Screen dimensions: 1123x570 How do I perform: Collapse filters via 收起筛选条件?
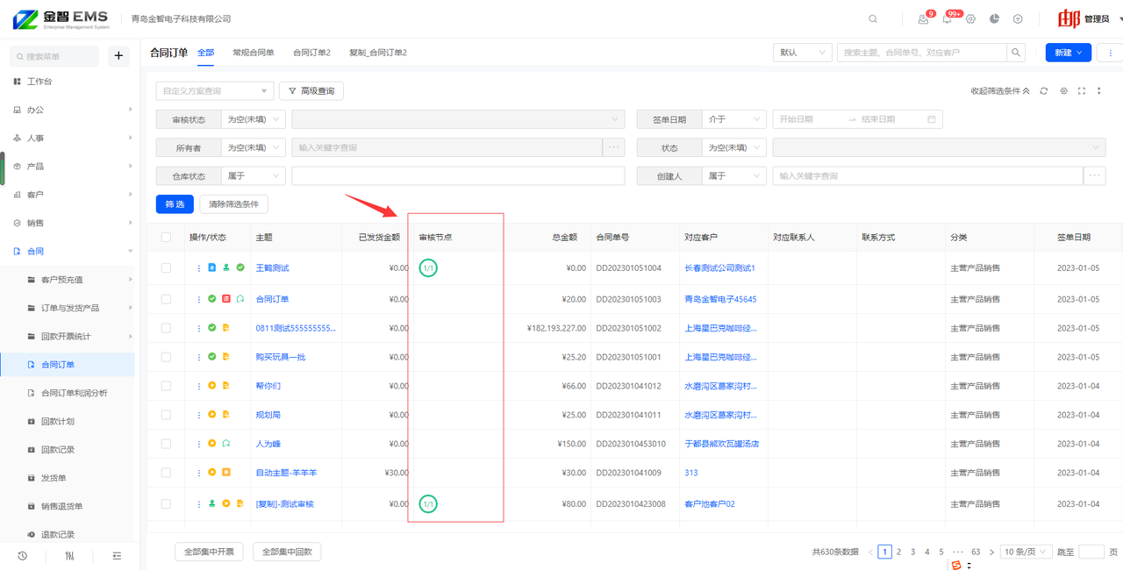1000,91
